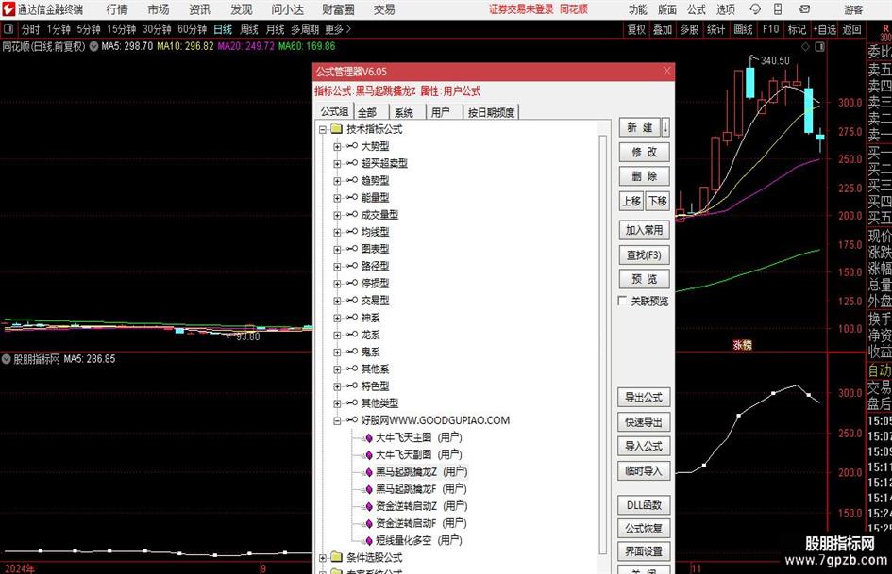Click the gear icon next to 股朋指标网 indicator
Image resolution: width=892 pixels, height=574 pixels.
[x=6, y=359]
